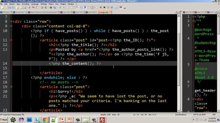
Task: Click the Zoom In toolbar icon
Action: [x=60, y=8]
